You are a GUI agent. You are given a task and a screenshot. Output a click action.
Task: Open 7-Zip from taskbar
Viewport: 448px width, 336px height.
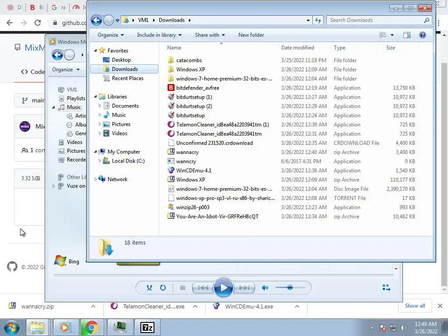[x=147, y=327]
